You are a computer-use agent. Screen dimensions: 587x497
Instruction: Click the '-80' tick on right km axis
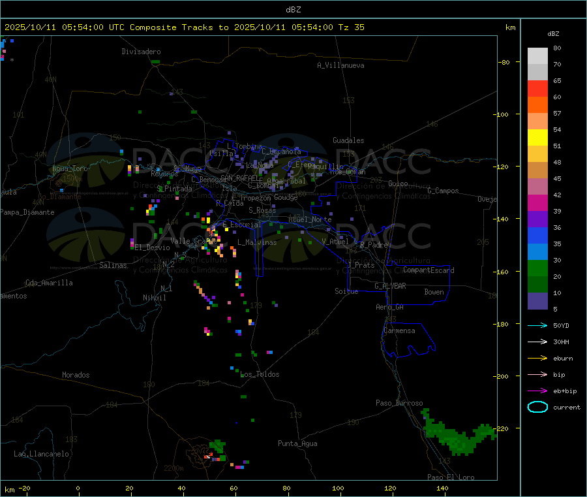[x=505, y=62]
